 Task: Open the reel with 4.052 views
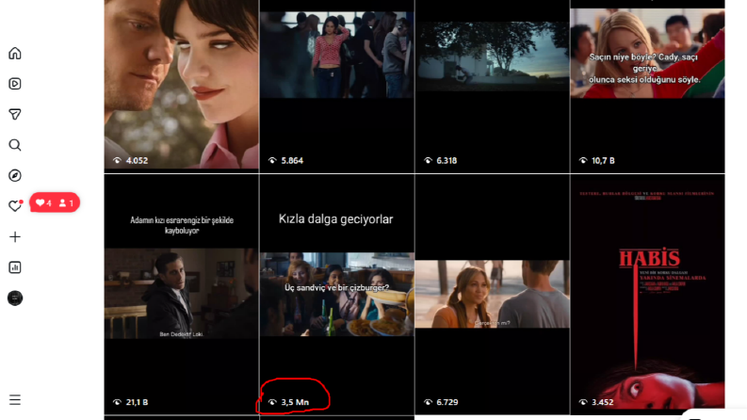[182, 85]
